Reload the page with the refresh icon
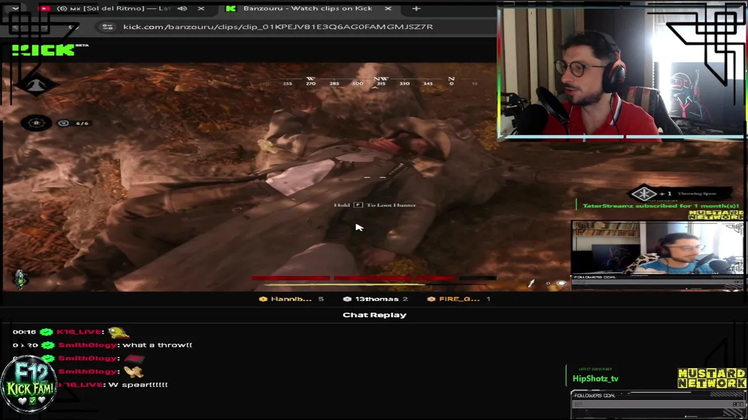 pyautogui.click(x=73, y=27)
